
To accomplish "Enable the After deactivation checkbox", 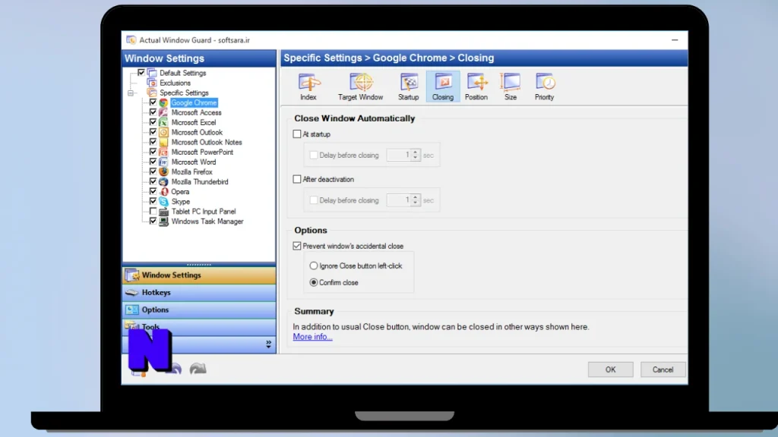I will (297, 179).
